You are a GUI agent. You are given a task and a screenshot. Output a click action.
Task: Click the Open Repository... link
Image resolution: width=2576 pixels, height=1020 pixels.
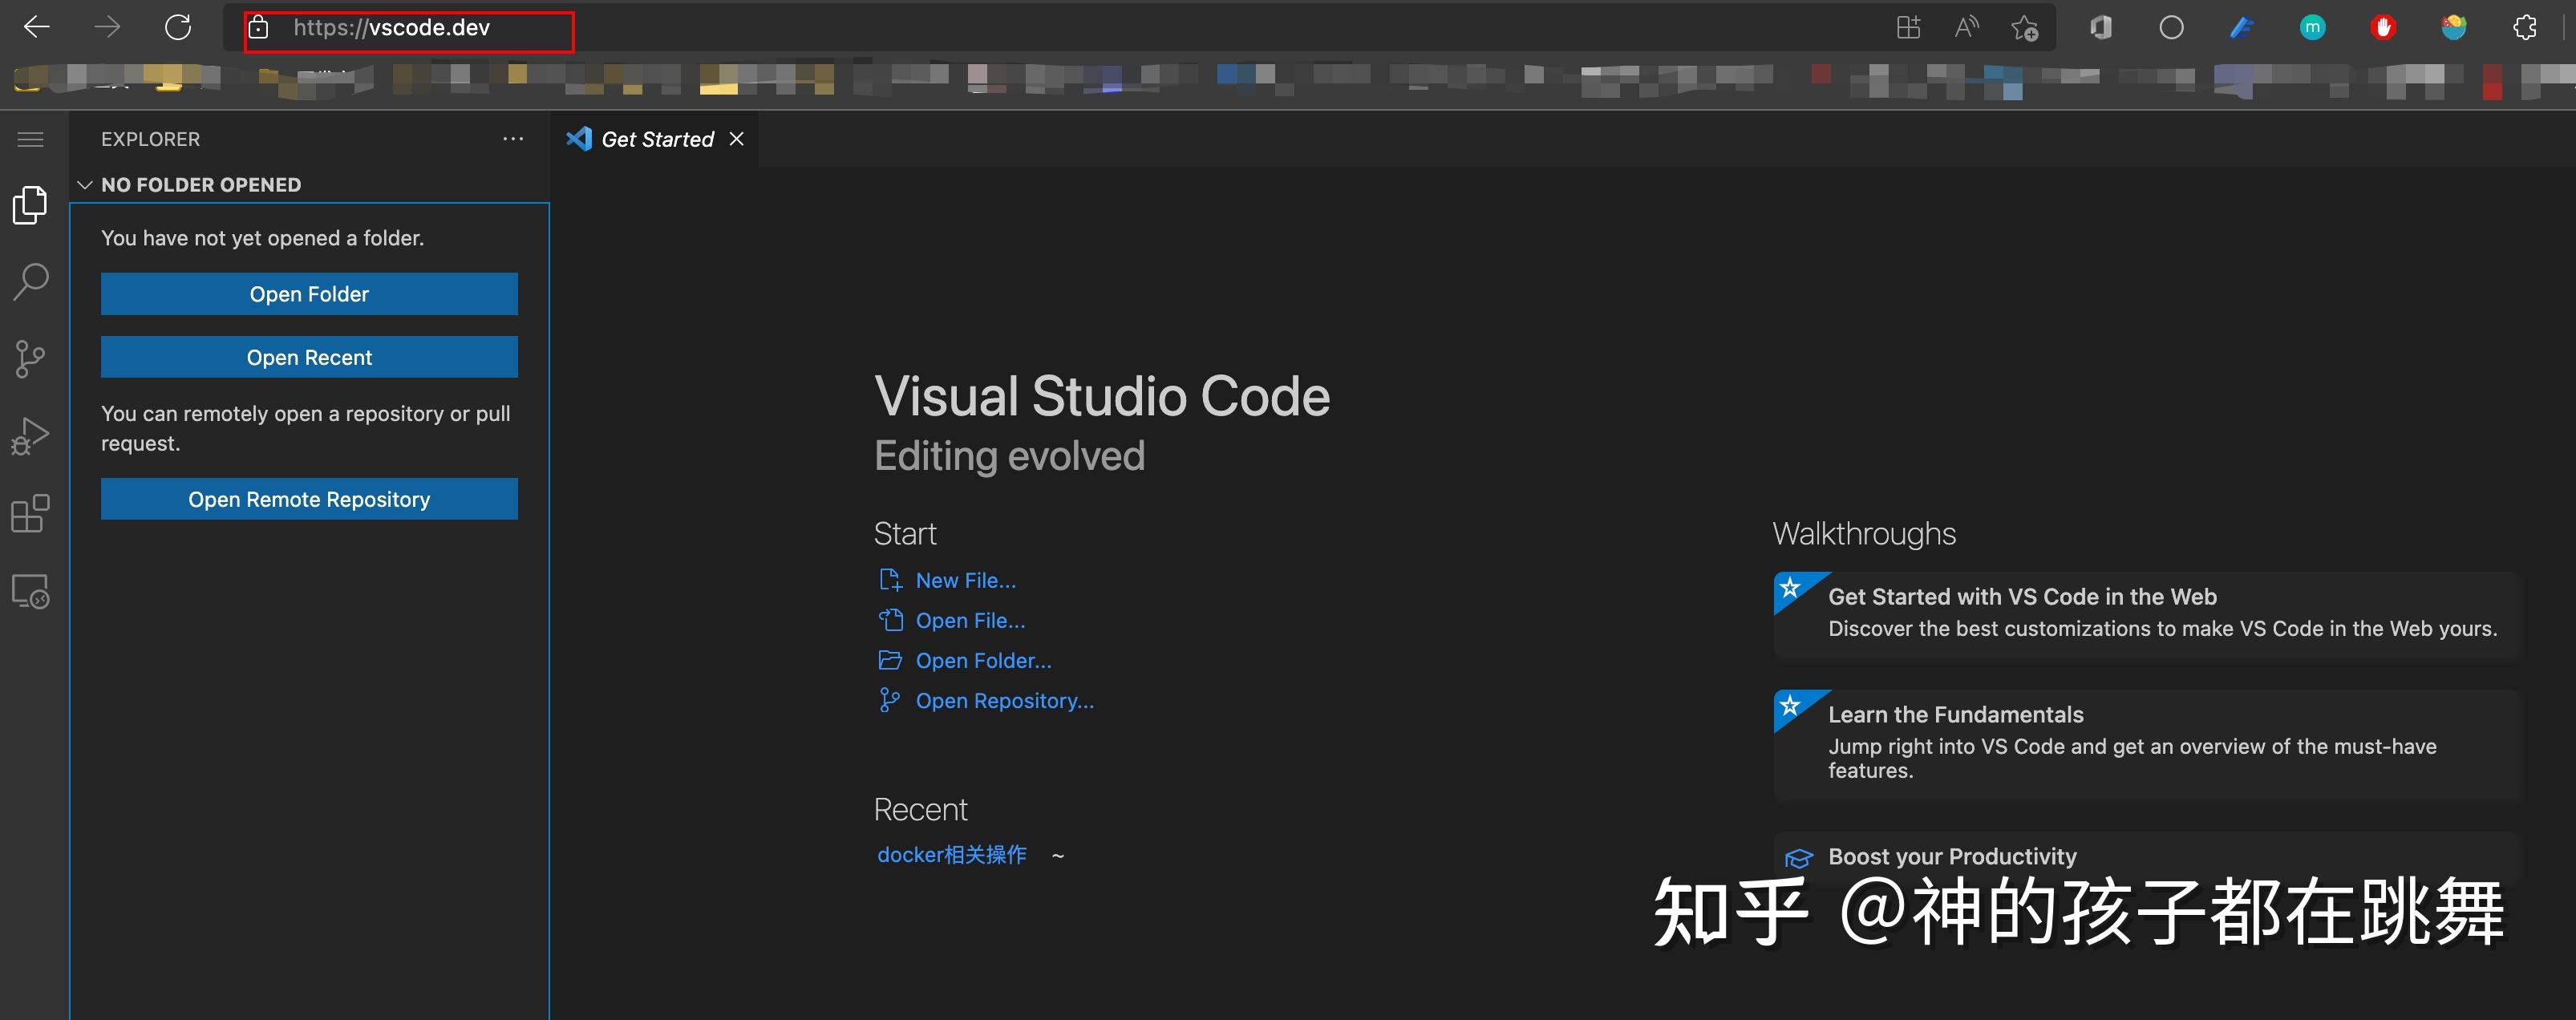(x=1004, y=700)
